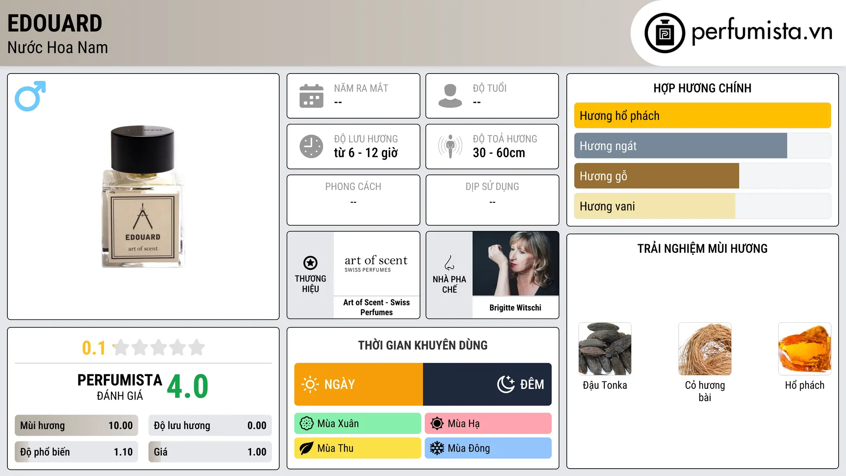Click the Độ phổ biến 1.10 score bar
Screen dimensions: 846x476
click(76, 452)
